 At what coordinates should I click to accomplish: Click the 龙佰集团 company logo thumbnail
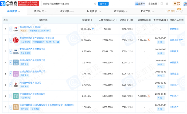click(x=16, y=28)
